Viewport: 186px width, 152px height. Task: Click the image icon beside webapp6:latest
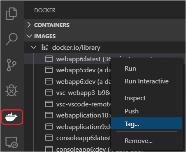click(x=49, y=59)
